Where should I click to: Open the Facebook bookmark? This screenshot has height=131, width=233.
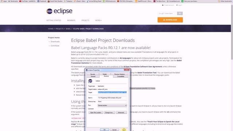point(42,1)
